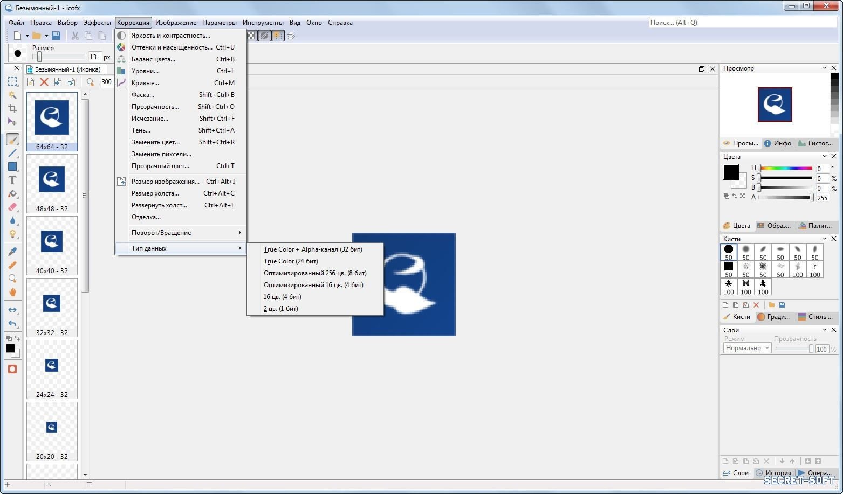Select the Eyedropper color picker tool
The height and width of the screenshot is (494, 843).
pyautogui.click(x=12, y=251)
